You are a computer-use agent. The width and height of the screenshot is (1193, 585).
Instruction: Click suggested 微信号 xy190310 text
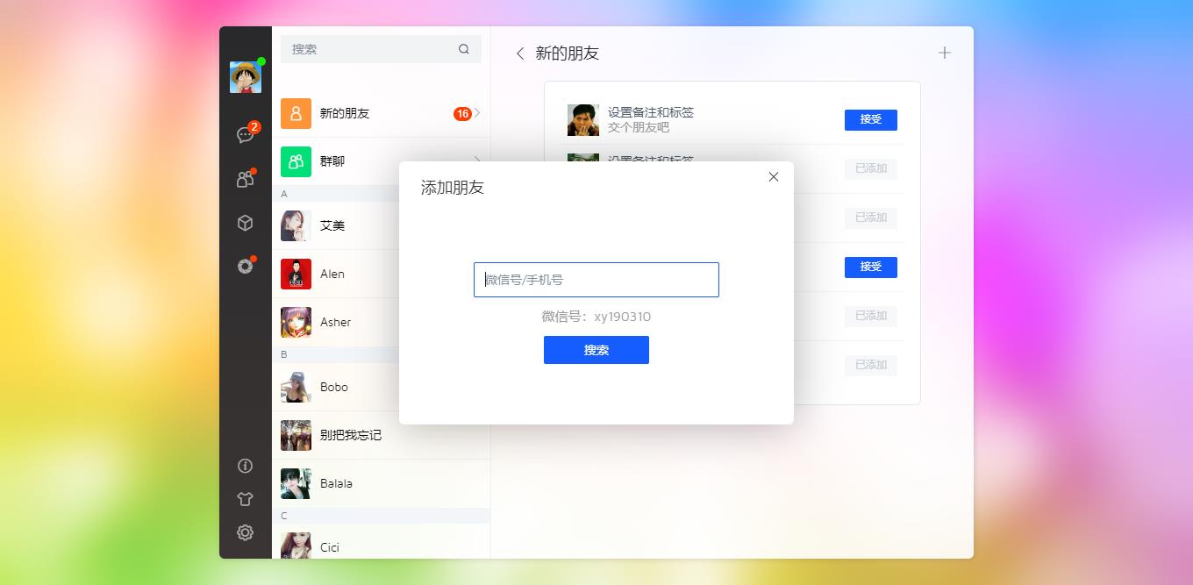(596, 317)
